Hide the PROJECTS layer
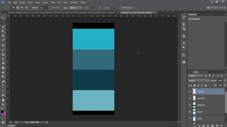Screen dimensions: 227x127 pyautogui.click(x=190, y=105)
